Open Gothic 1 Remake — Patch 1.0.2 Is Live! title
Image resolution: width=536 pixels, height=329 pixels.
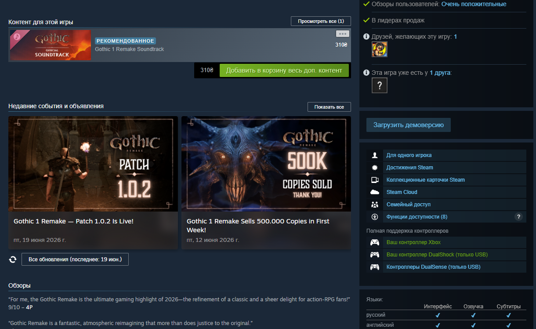point(73,221)
